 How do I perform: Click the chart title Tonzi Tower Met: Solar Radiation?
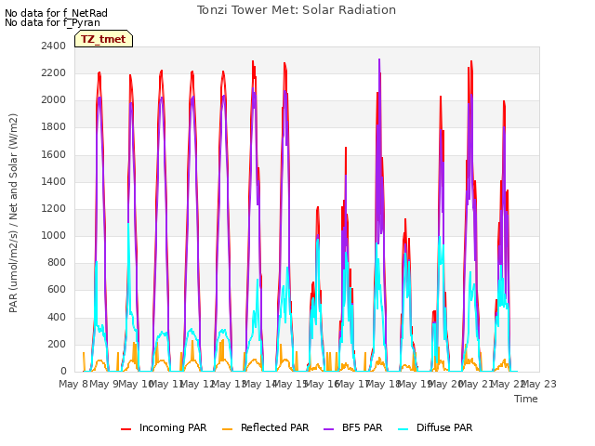pyautogui.click(x=297, y=10)
